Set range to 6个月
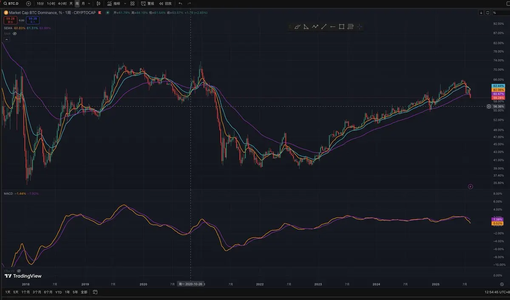 point(48,292)
